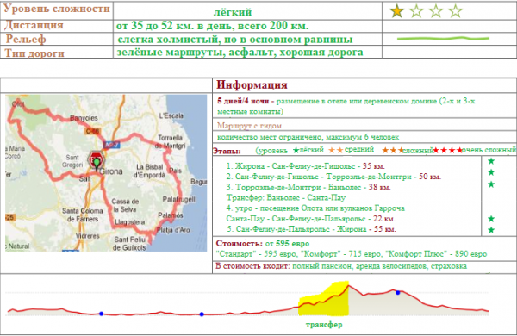Click the green star beside stage 3
This screenshot has width=517, height=336.
(x=491, y=184)
